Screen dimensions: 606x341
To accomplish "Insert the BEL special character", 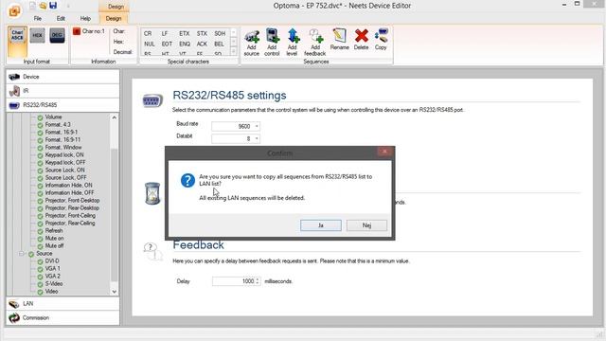I will point(219,45).
